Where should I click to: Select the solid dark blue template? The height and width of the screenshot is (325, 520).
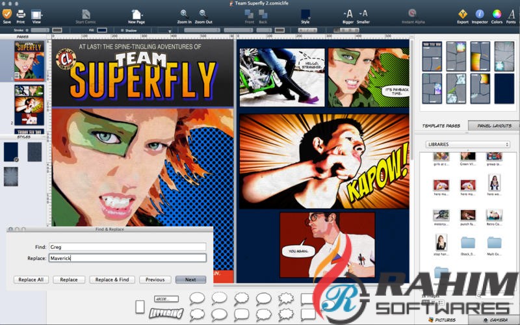tap(504, 88)
